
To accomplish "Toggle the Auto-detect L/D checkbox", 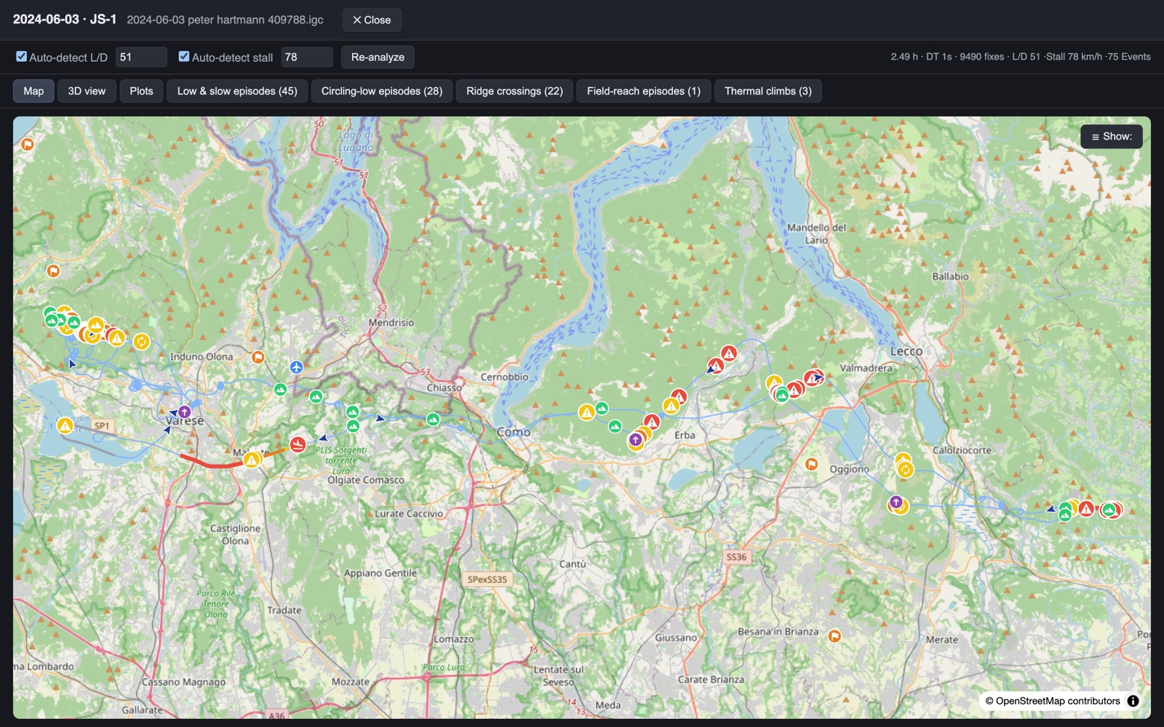I will (x=22, y=56).
